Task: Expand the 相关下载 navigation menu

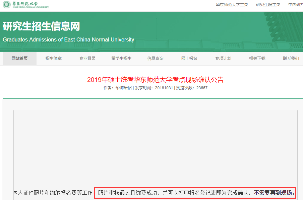Action: point(257,59)
